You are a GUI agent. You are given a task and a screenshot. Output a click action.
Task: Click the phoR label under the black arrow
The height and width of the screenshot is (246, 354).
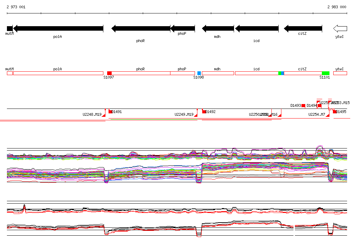[x=140, y=41]
